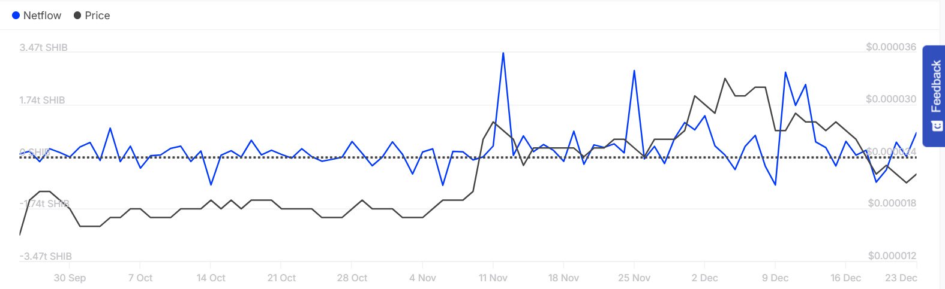945x289 pixels.
Task: Select the 25 Nov date label
Action: 634,278
